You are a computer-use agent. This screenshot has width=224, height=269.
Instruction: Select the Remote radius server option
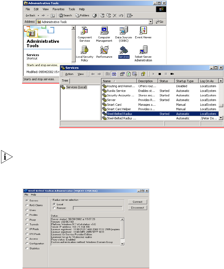54,208
